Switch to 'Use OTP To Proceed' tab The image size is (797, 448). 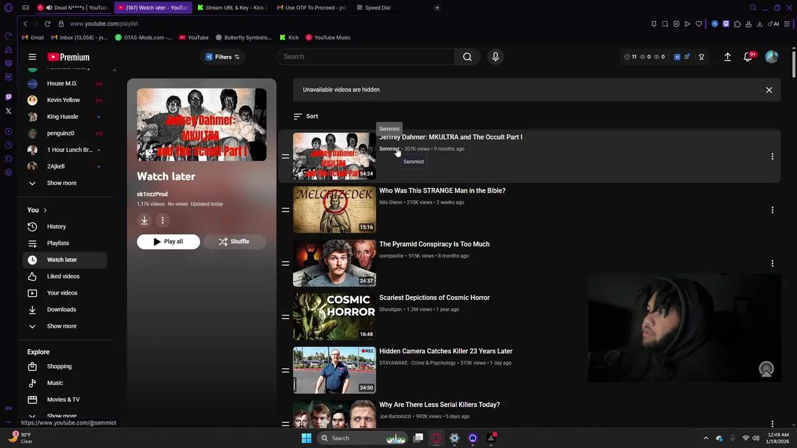pyautogui.click(x=311, y=7)
